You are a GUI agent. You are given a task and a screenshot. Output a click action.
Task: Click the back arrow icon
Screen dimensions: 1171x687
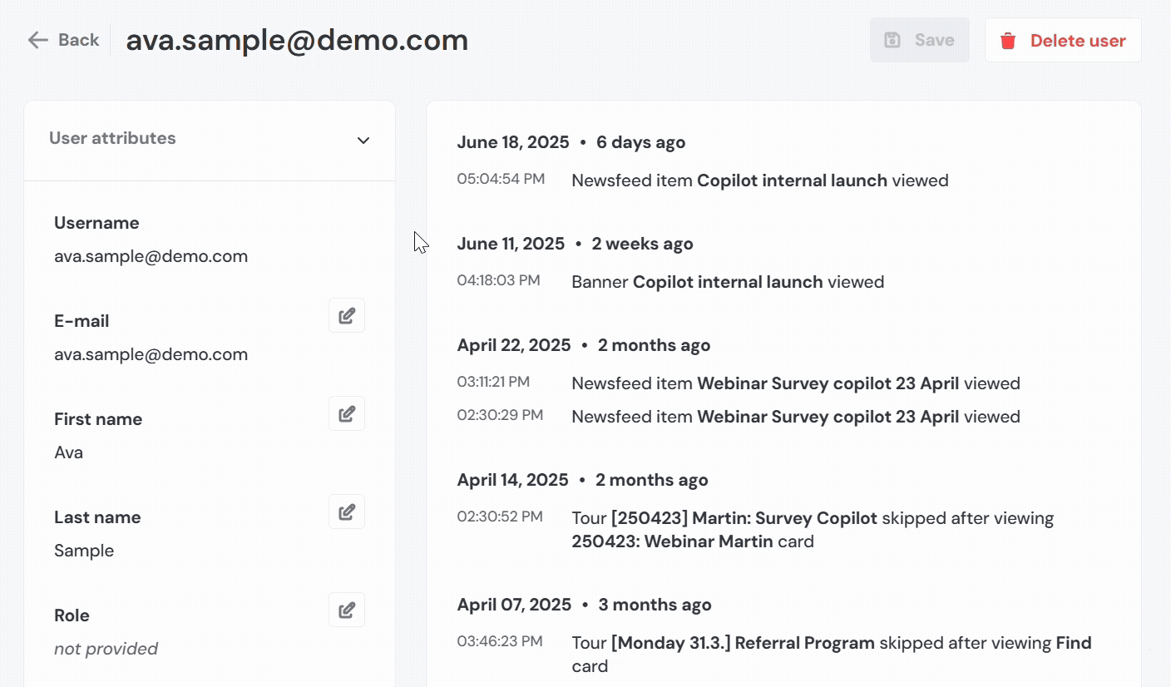pos(37,40)
